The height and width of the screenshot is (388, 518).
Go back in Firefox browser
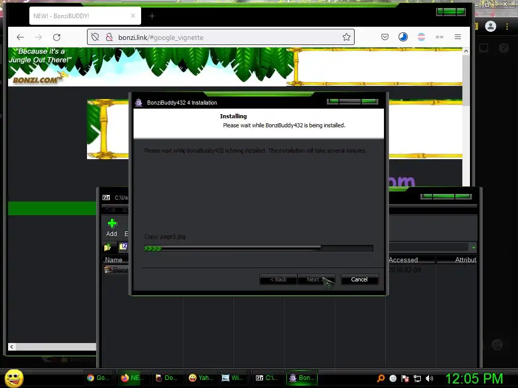(x=20, y=37)
